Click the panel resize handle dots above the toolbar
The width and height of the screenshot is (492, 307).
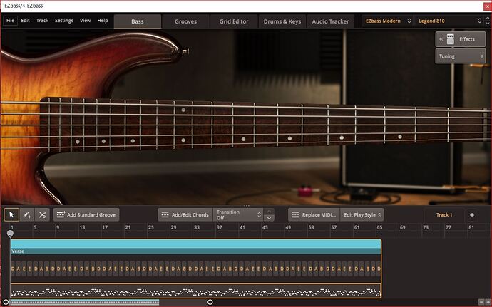(x=246, y=206)
